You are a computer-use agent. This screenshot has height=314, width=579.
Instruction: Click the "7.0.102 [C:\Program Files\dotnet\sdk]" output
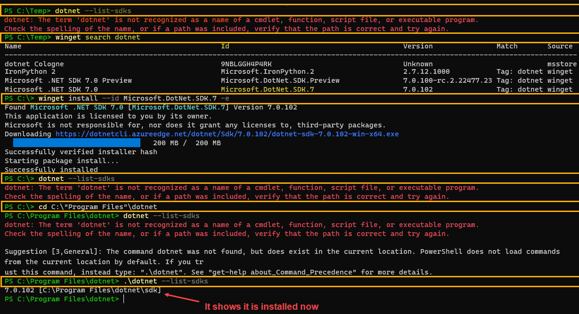(83, 290)
